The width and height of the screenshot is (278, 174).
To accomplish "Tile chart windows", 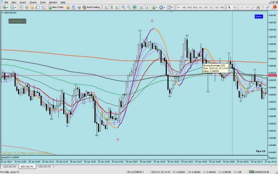I will coord(134,8).
